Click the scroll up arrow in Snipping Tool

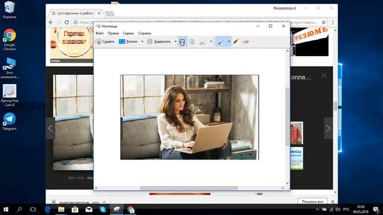click(x=287, y=51)
